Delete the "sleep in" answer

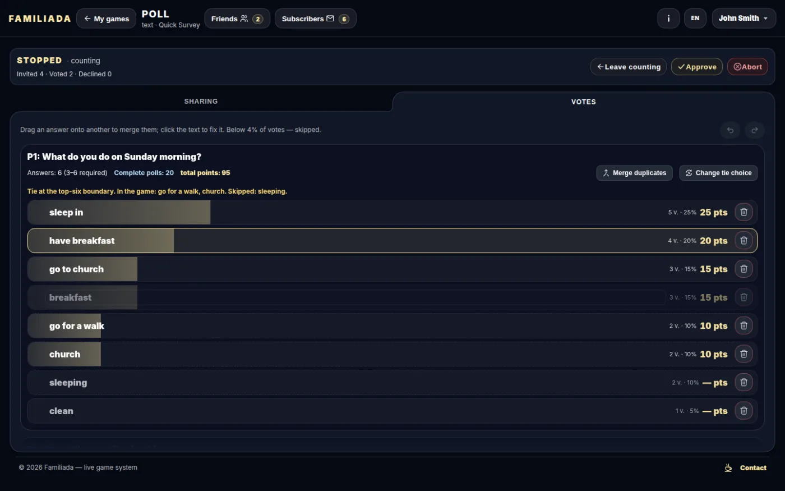[744, 212]
